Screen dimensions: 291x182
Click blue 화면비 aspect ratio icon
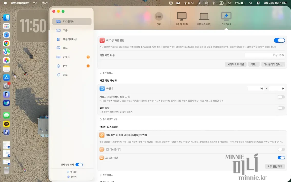(102, 89)
